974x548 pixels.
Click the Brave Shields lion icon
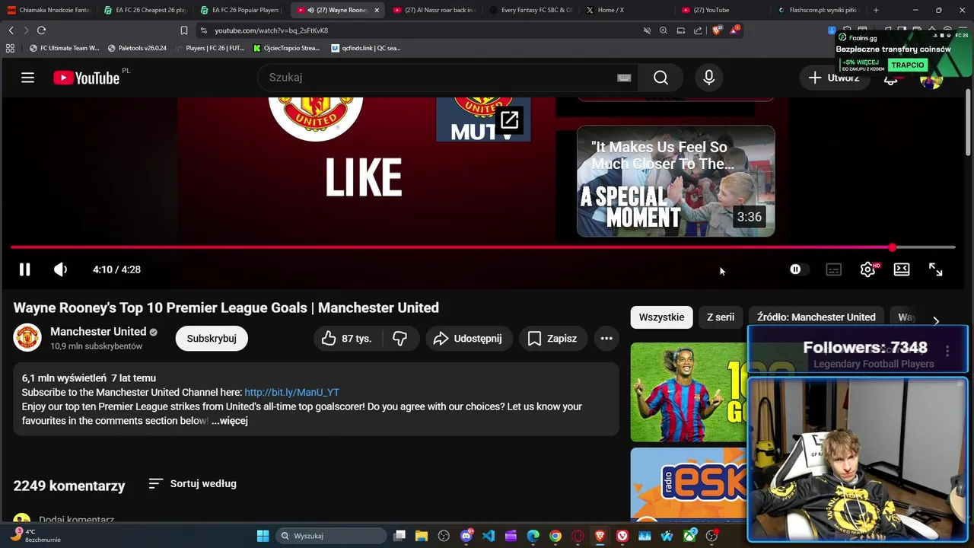[717, 30]
